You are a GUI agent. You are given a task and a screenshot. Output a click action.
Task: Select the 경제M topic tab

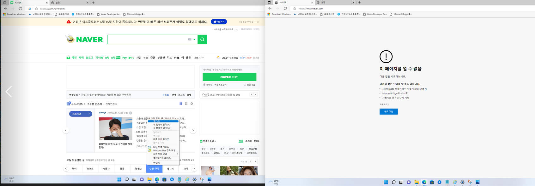(x=138, y=169)
